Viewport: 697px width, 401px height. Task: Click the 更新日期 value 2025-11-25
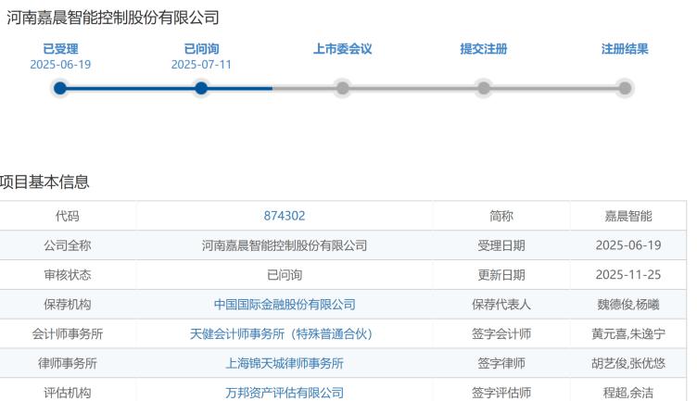tap(628, 275)
